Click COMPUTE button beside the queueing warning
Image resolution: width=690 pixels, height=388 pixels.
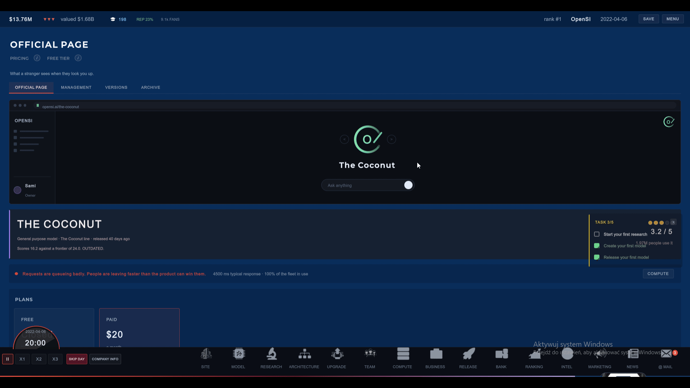[658, 274]
